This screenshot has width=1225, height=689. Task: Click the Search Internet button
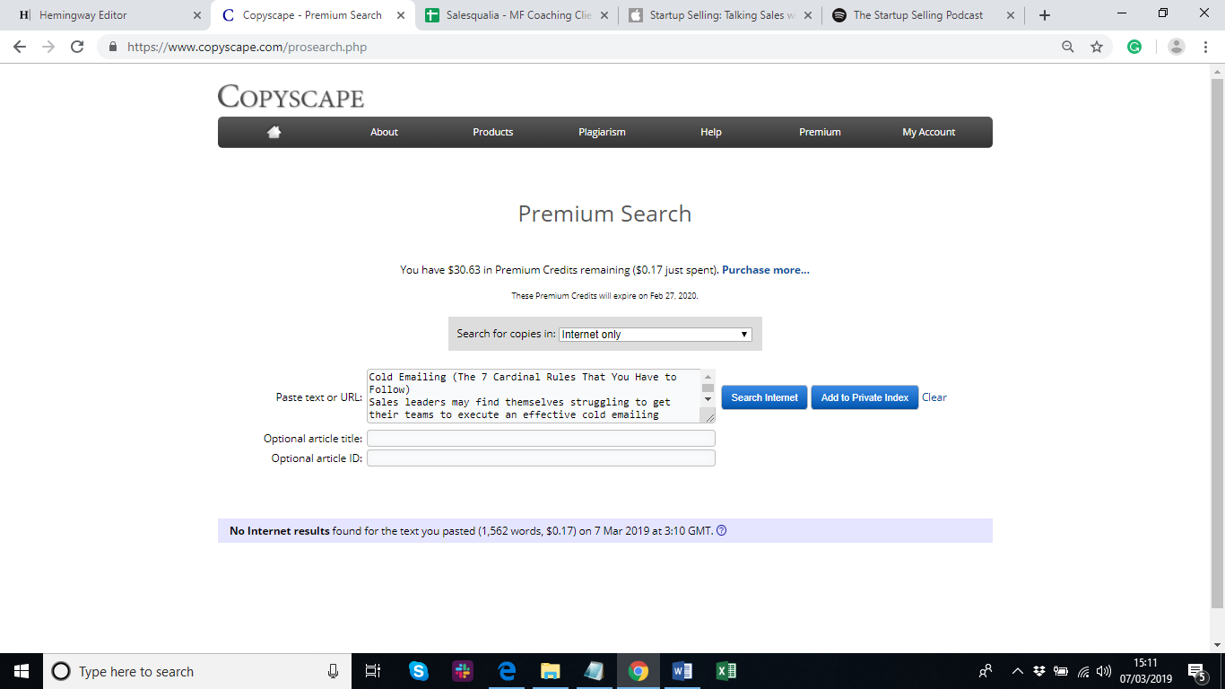click(x=765, y=397)
